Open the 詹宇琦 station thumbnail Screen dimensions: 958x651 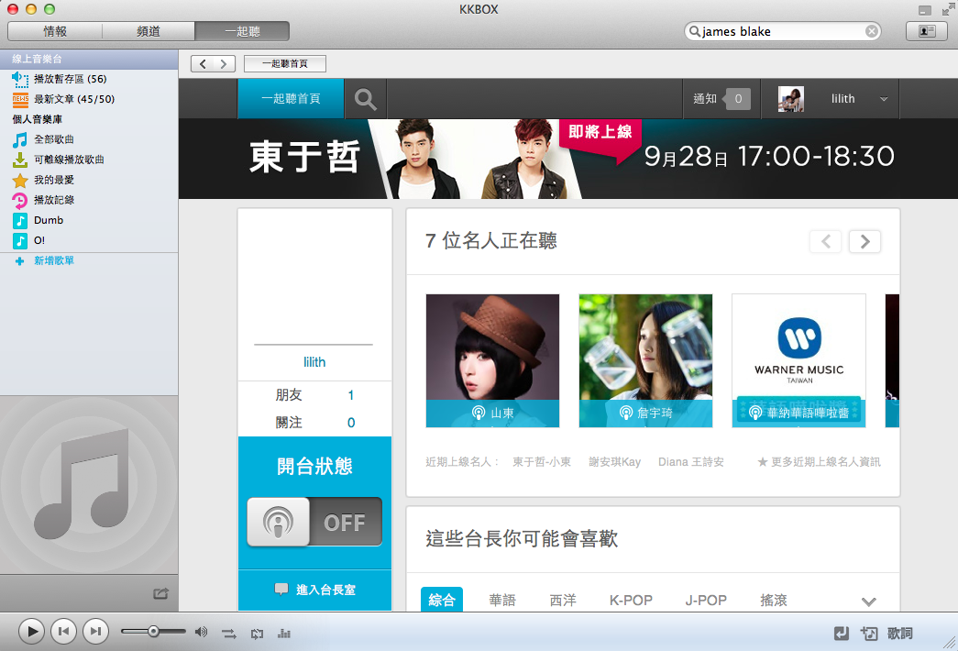click(x=645, y=360)
